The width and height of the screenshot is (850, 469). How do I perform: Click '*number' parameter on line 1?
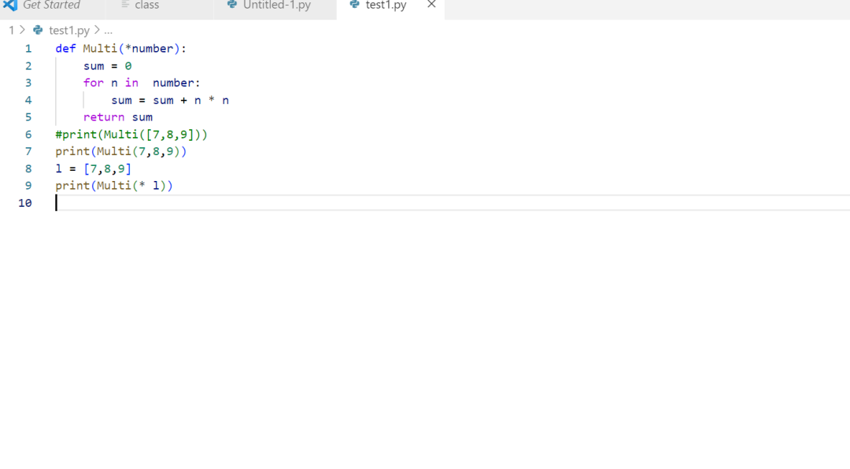(x=149, y=49)
